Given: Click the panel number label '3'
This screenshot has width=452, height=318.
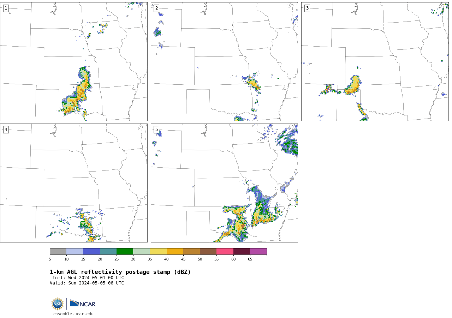Looking at the screenshot, I should 307,8.
